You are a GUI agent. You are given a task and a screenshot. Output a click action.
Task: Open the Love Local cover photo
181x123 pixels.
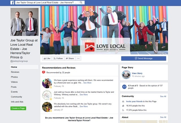[x=104, y=30]
